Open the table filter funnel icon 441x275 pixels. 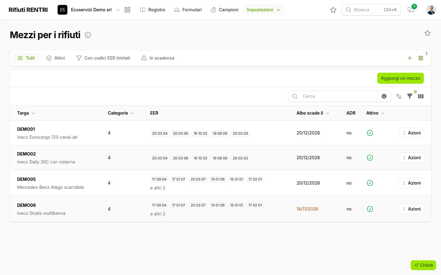[x=410, y=96]
